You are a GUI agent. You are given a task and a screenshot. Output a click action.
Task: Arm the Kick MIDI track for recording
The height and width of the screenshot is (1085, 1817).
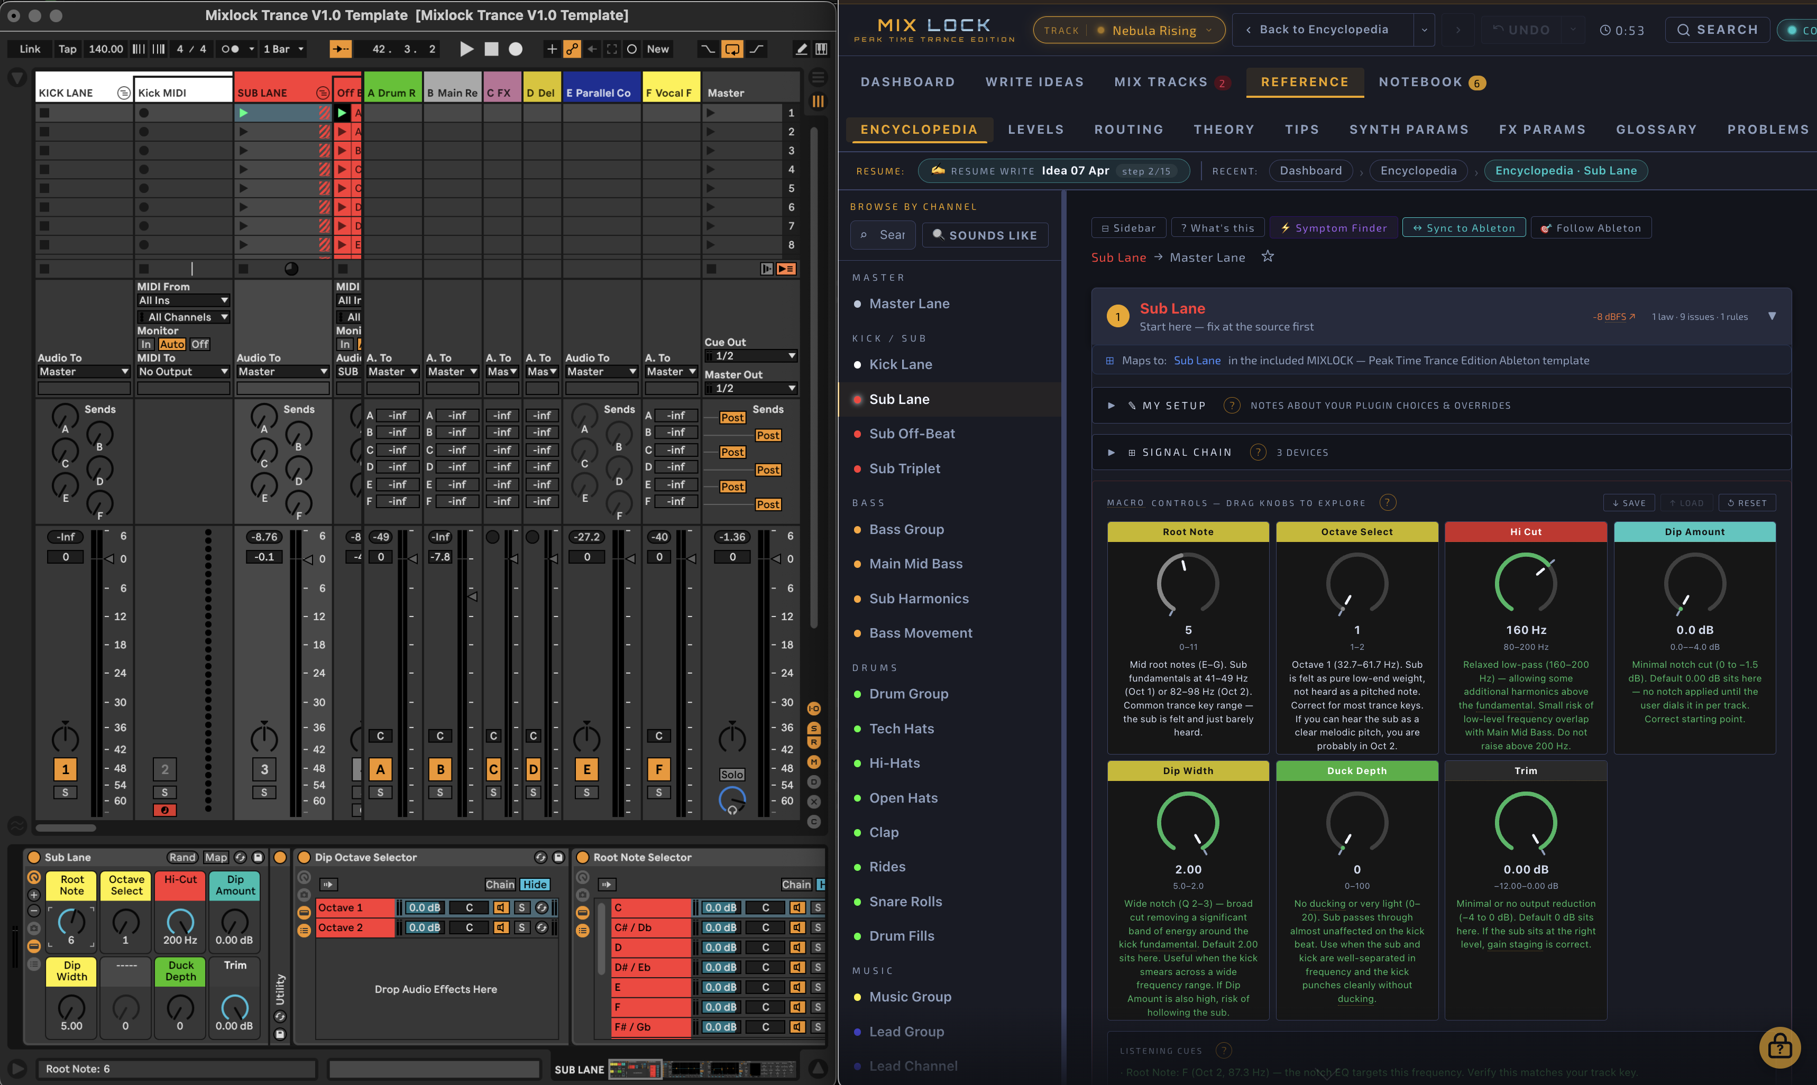(164, 810)
